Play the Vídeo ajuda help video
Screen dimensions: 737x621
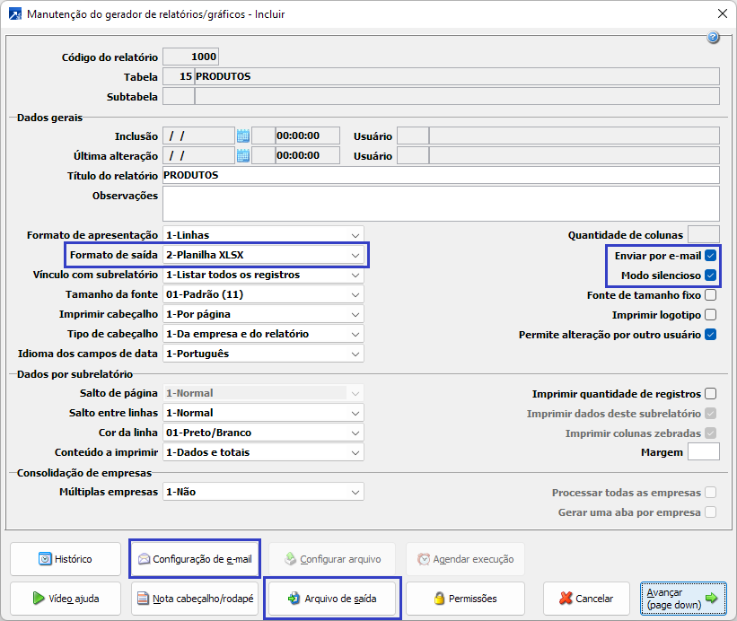[65, 599]
